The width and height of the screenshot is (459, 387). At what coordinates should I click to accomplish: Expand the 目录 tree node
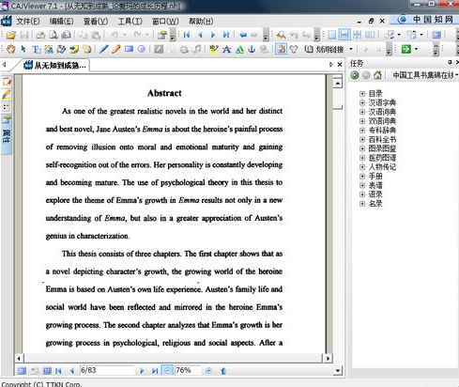[x=362, y=93]
